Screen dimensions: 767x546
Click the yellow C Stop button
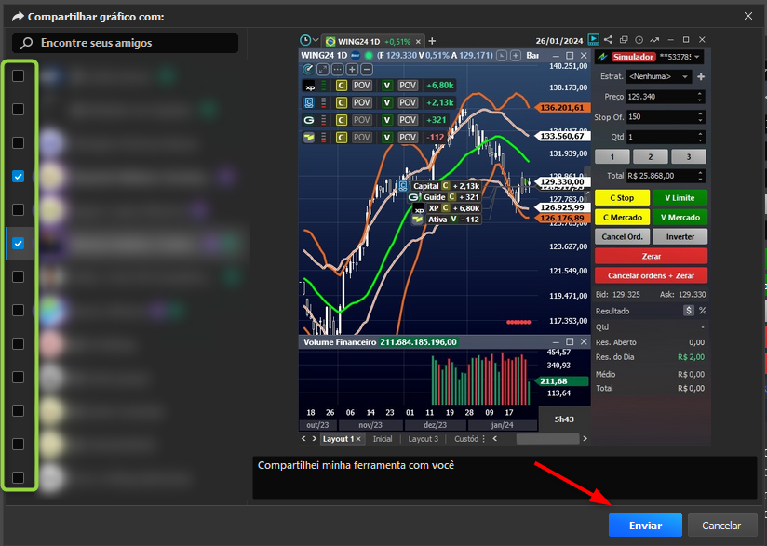point(622,197)
